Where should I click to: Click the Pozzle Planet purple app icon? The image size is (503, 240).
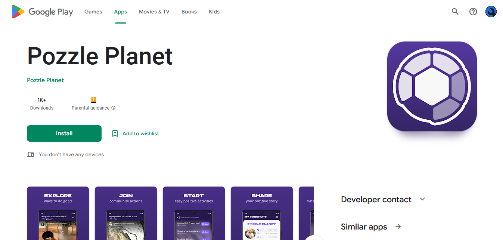point(432,86)
